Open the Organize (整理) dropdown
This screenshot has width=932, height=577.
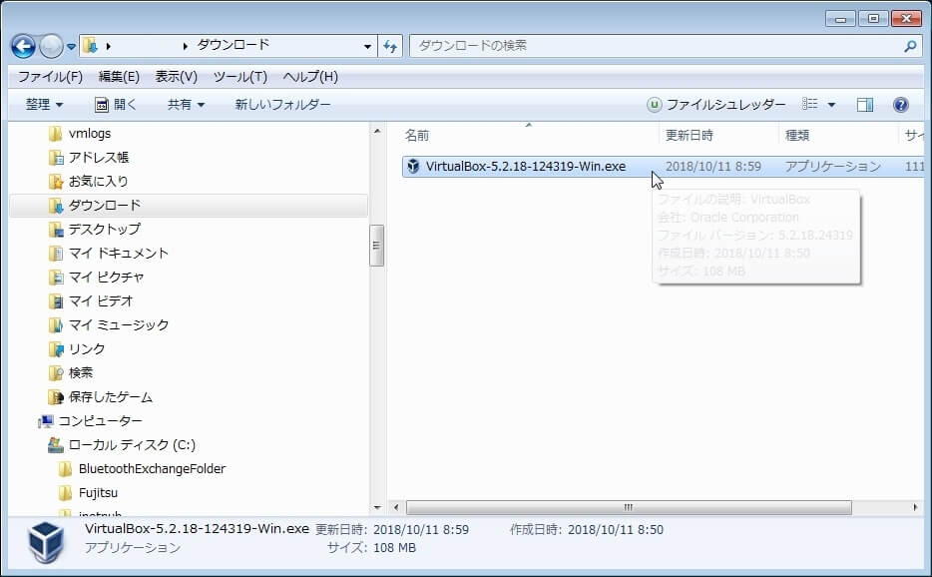tap(44, 105)
